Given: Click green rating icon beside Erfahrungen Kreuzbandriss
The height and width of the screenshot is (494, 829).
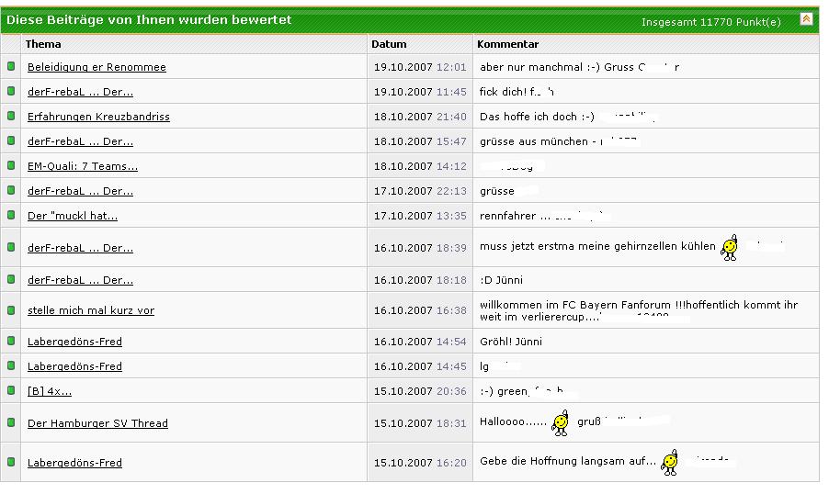Looking at the screenshot, I should [11, 116].
